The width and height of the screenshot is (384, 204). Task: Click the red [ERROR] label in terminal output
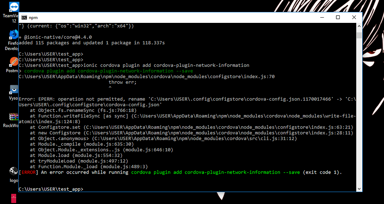coord(28,172)
